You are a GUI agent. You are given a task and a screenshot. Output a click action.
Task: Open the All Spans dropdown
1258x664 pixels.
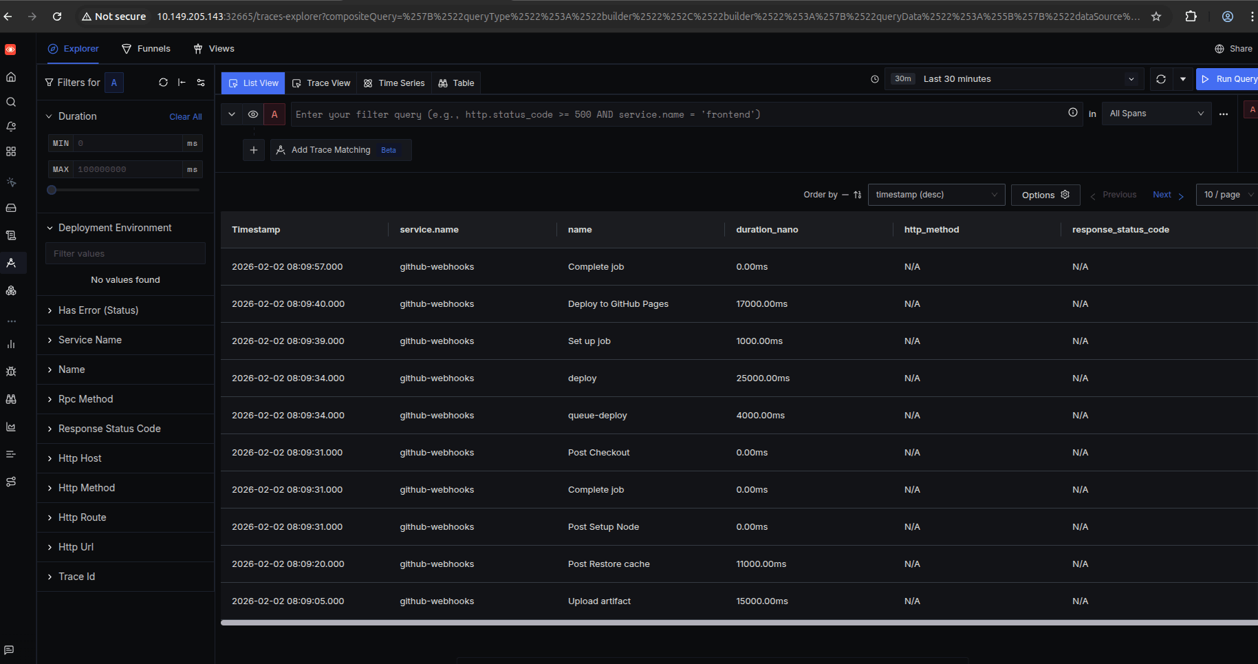point(1156,114)
